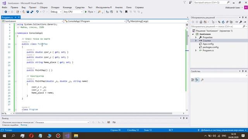Open the 94 % zoom level dropdown
The height and width of the screenshot is (139, 248).
coord(7,113)
